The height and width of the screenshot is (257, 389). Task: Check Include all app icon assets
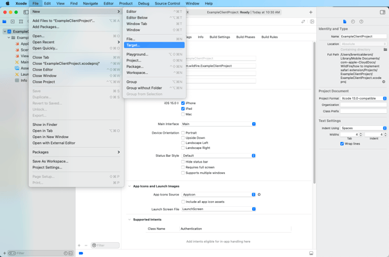(183, 202)
